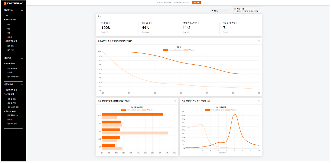Open the segment selection dropdown
The width and height of the screenshot is (331, 163).
[221, 11]
